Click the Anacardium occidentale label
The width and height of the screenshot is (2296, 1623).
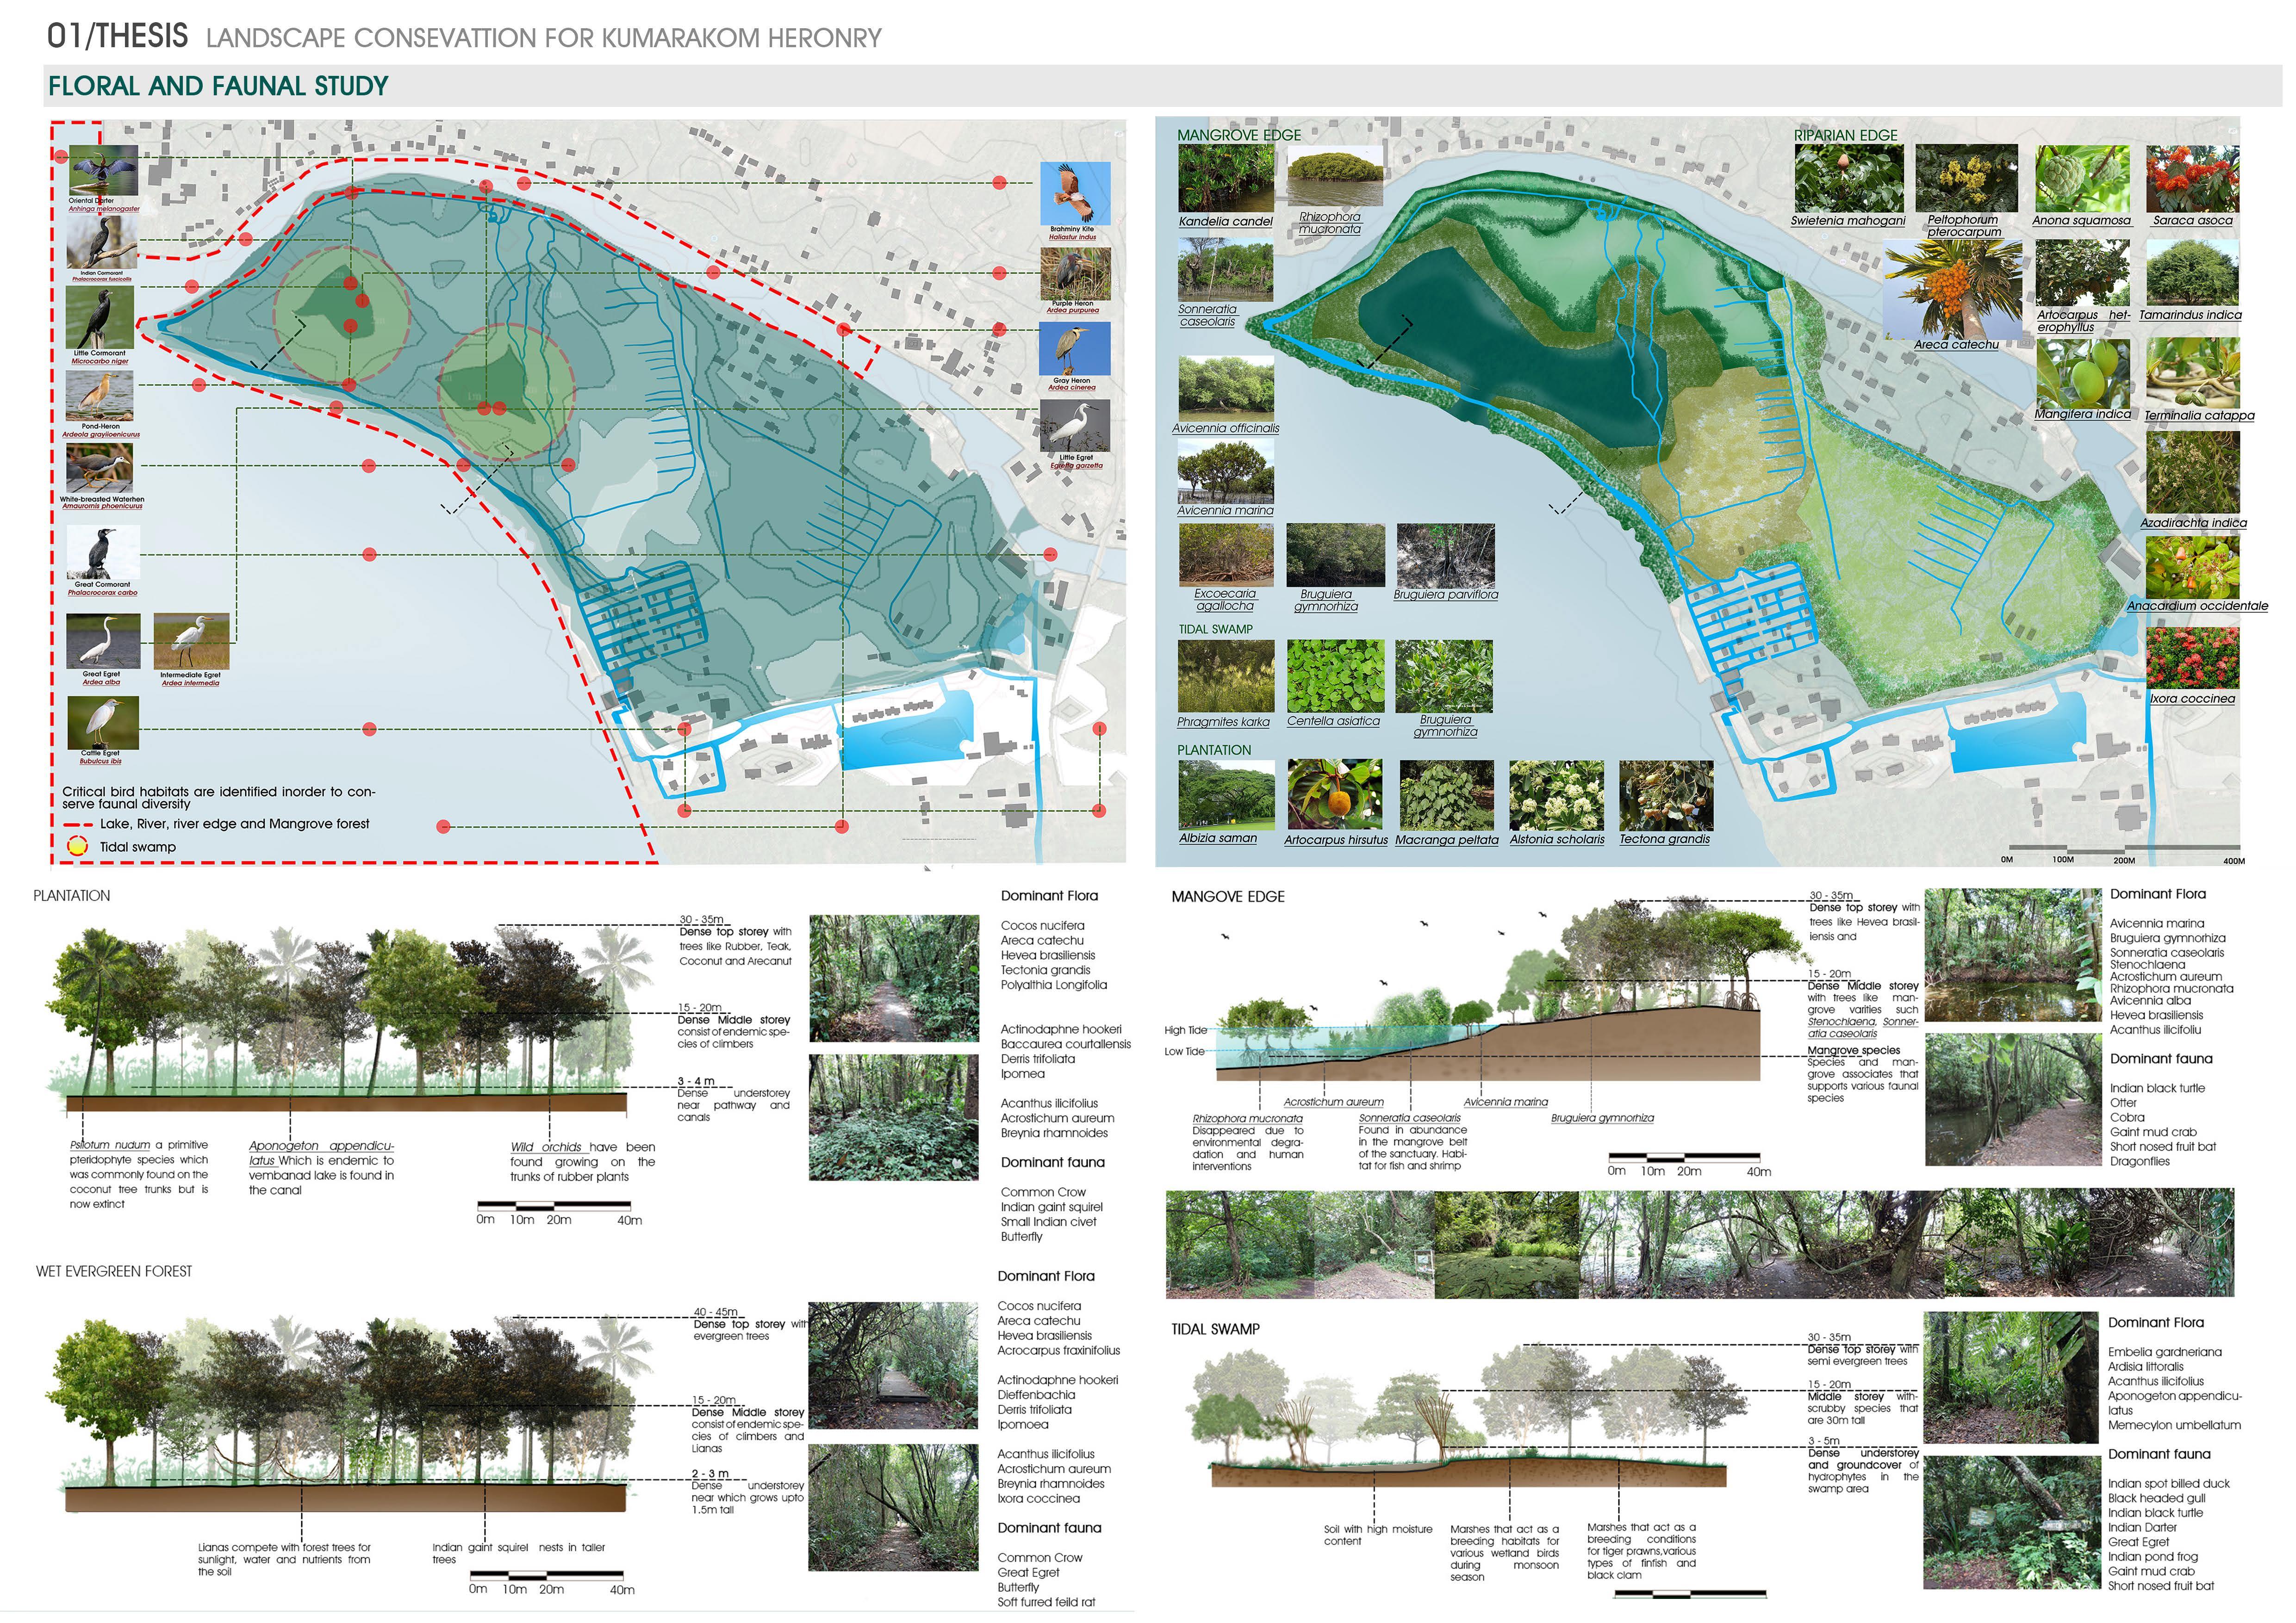coord(2197,606)
